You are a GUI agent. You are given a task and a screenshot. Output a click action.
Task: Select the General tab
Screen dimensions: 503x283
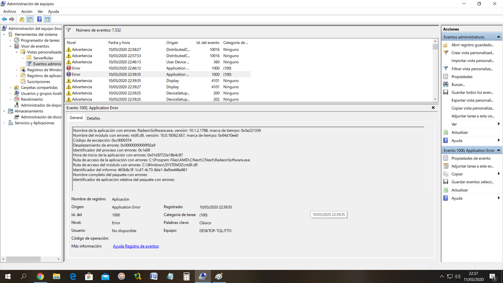point(76,118)
